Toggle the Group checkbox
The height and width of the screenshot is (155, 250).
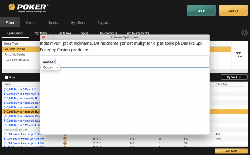click(6, 77)
